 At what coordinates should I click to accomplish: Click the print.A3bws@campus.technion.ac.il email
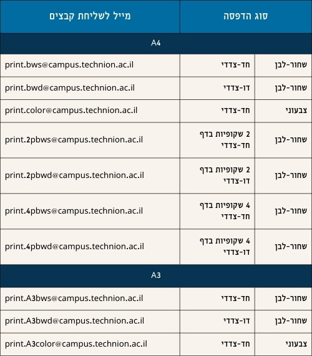click(x=74, y=299)
